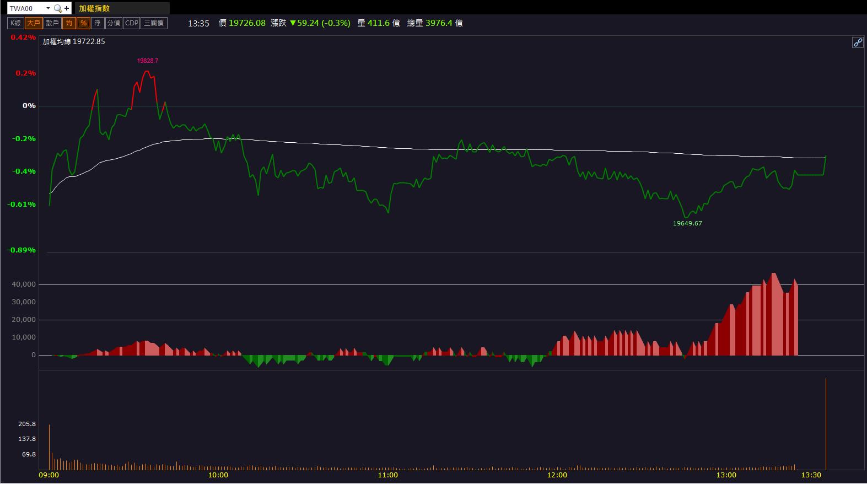The image size is (867, 484).
Task: Click the tall closing volume bar at 13:30
Action: point(826,423)
